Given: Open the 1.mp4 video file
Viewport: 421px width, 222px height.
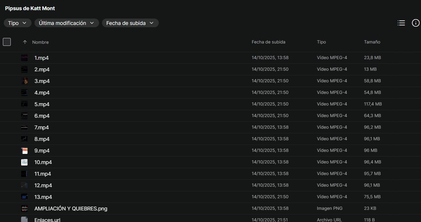Looking at the screenshot, I should click(41, 58).
